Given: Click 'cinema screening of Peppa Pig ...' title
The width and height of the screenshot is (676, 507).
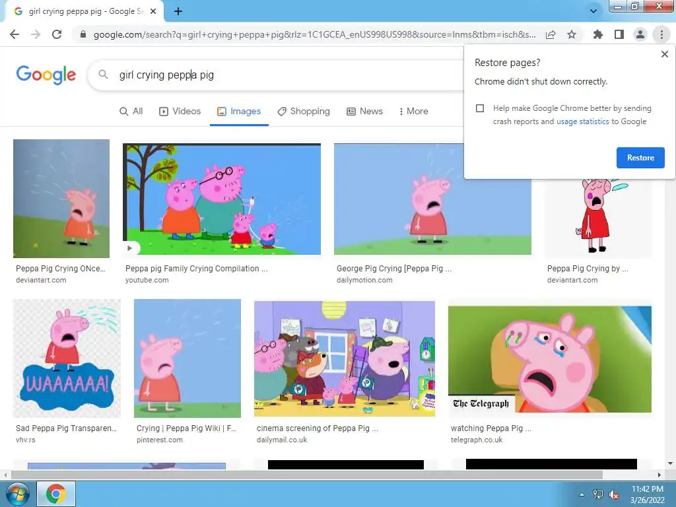Looking at the screenshot, I should (318, 428).
